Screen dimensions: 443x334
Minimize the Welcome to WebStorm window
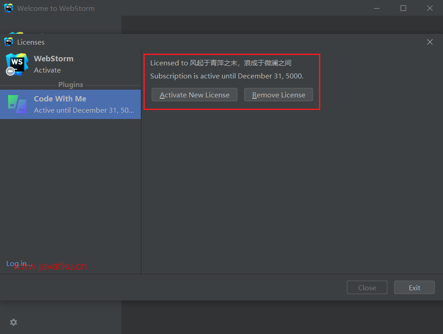[377, 8]
